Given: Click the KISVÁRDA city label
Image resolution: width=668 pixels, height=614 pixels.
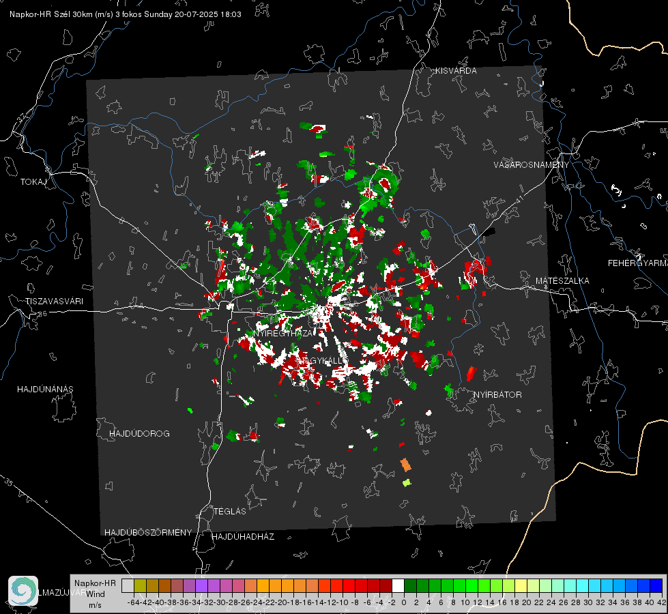Looking at the screenshot, I should coord(456,71).
